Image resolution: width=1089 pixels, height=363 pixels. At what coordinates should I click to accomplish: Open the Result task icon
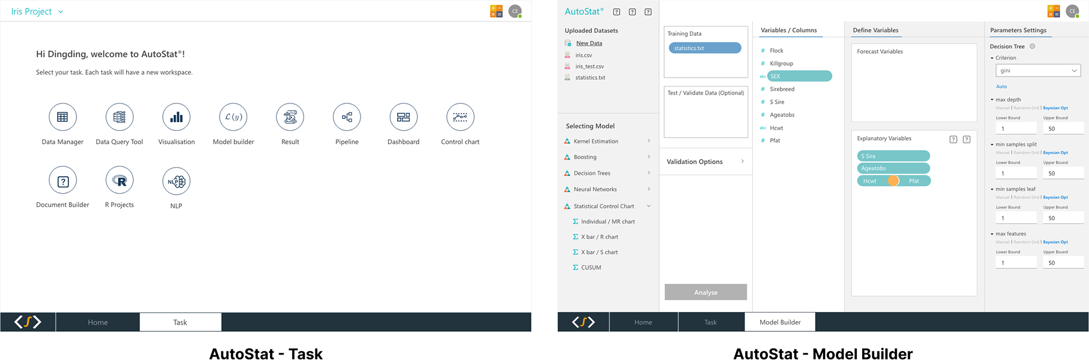click(290, 117)
